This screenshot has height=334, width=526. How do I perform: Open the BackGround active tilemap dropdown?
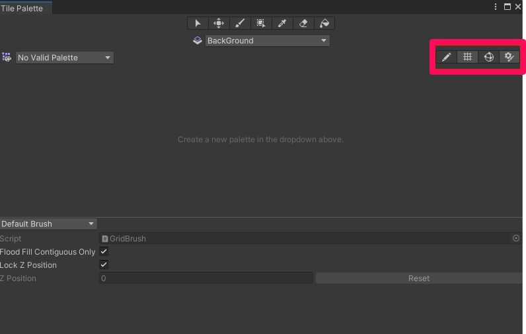268,40
